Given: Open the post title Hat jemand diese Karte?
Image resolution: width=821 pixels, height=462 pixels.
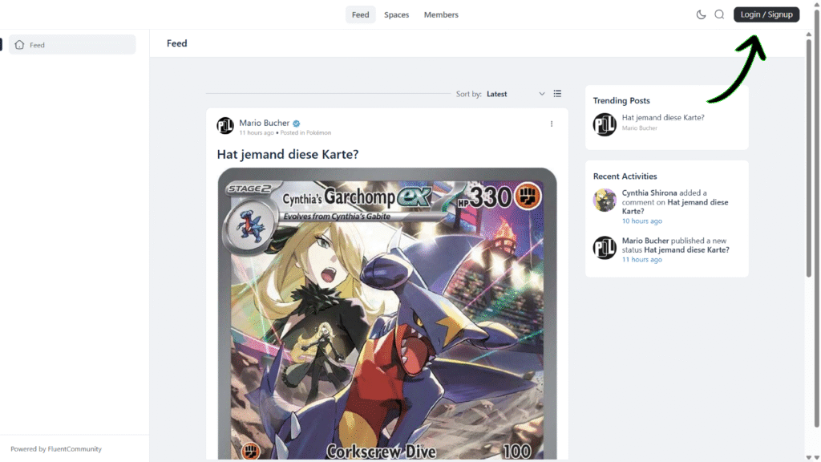Looking at the screenshot, I should (x=288, y=154).
